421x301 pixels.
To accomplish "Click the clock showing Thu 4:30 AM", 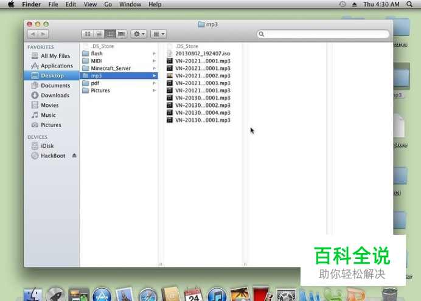I will point(381,4).
